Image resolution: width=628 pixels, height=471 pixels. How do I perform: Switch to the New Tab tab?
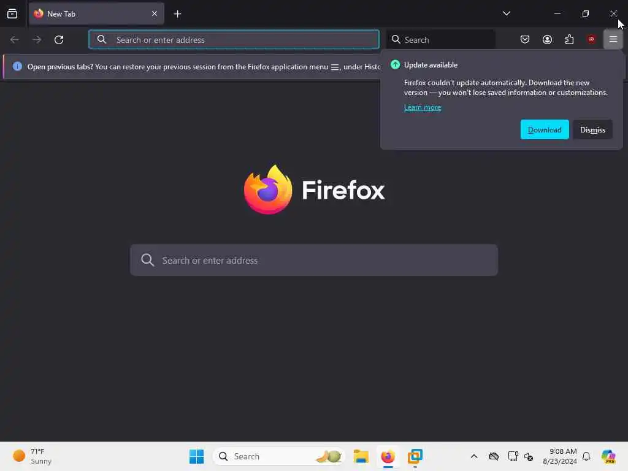tap(96, 14)
